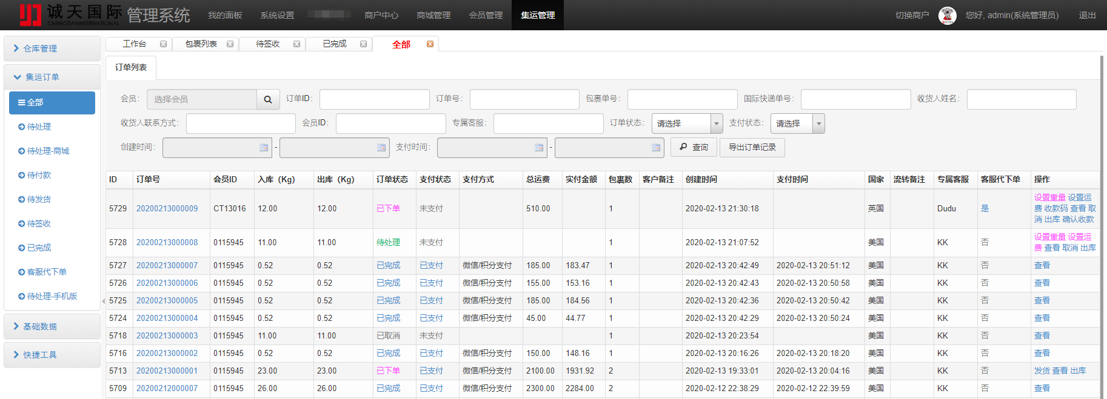The width and height of the screenshot is (1107, 399).
Task: Open 会员管理 in top menu
Action: (x=486, y=15)
